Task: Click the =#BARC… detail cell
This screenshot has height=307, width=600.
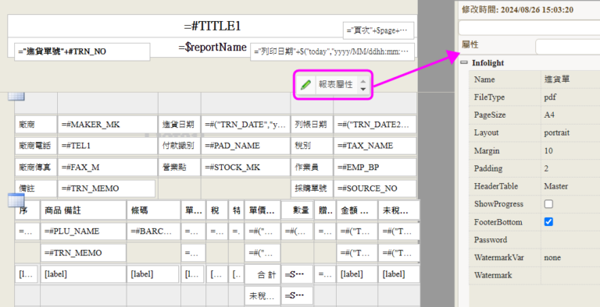Action: tap(153, 231)
